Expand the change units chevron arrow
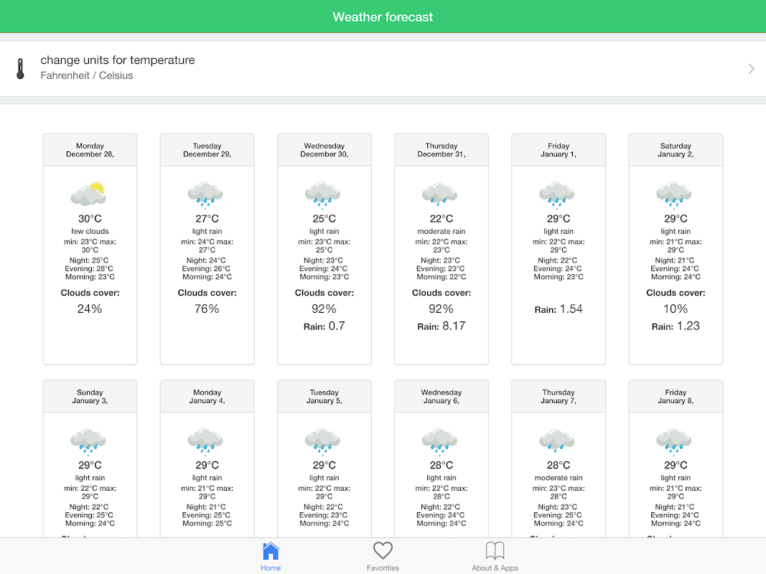Viewport: 766px width, 574px height. (x=752, y=69)
